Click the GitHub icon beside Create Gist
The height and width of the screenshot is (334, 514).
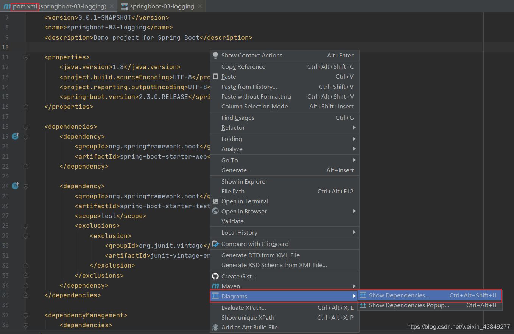[215, 277]
